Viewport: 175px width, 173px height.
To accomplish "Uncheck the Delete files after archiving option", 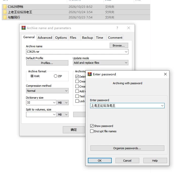I will 77,77.
